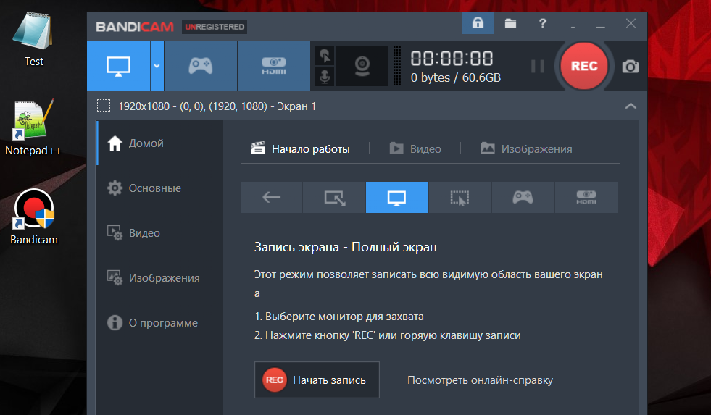711x415 pixels.
Task: Click the dashed rectangle area selection icon
Action: pos(104,106)
